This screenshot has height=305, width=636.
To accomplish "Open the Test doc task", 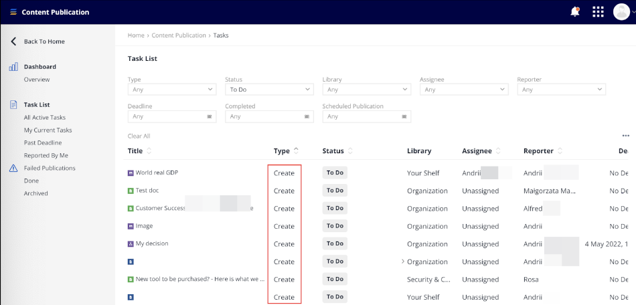I will point(147,191).
